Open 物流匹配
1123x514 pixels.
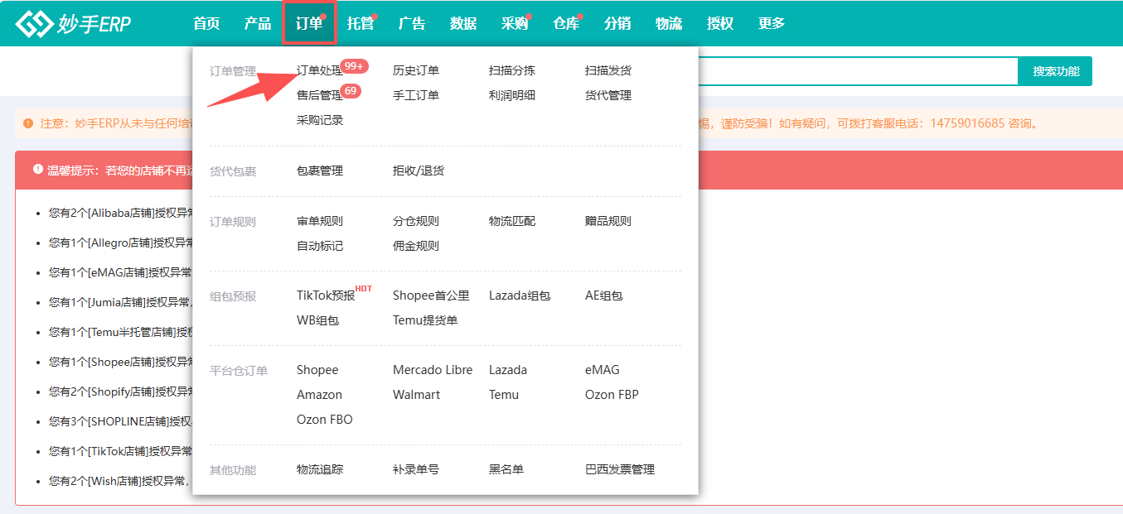(512, 222)
